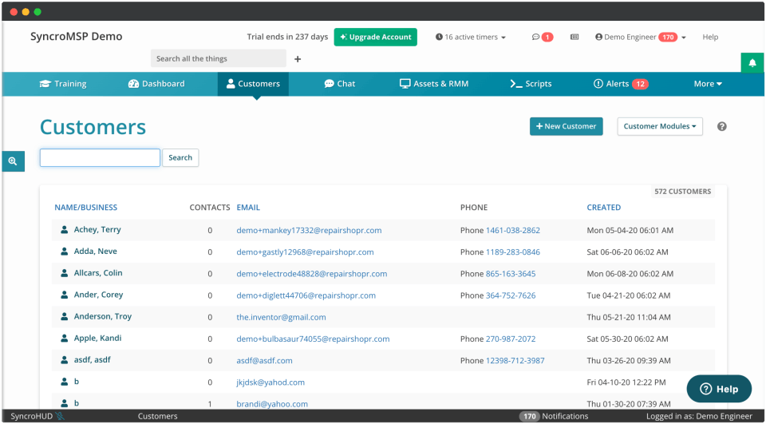Click the ticket icon beside Demo Engineer
766x424 pixels.
574,38
